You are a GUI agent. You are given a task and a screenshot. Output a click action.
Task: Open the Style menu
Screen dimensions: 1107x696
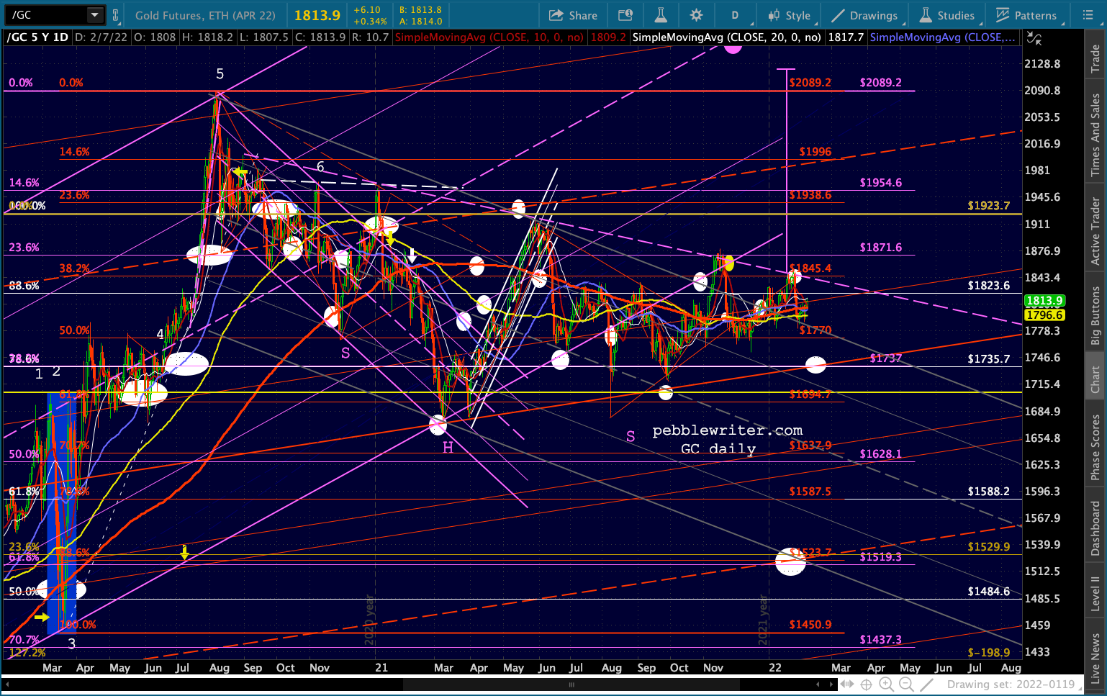coord(790,15)
